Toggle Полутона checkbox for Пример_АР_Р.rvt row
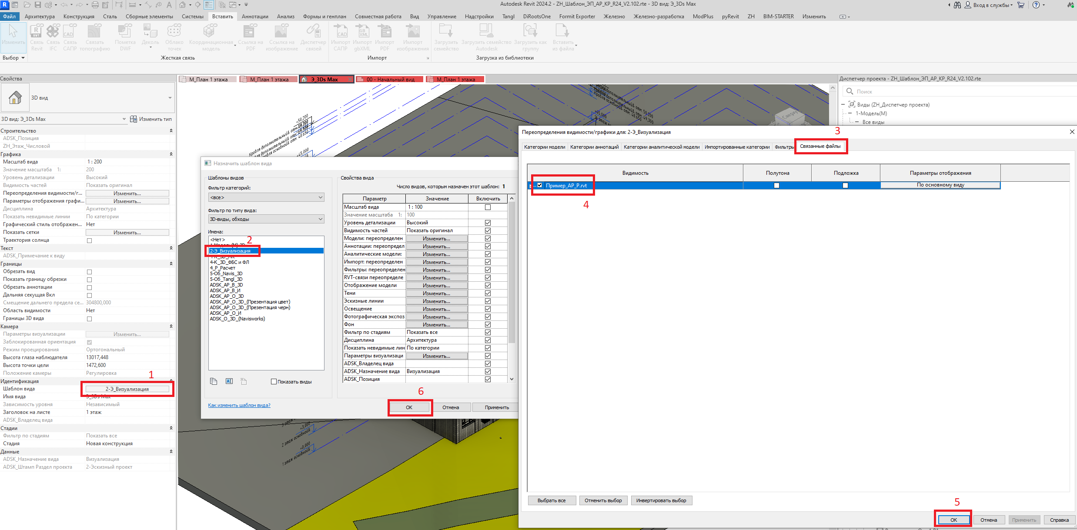 pos(777,186)
